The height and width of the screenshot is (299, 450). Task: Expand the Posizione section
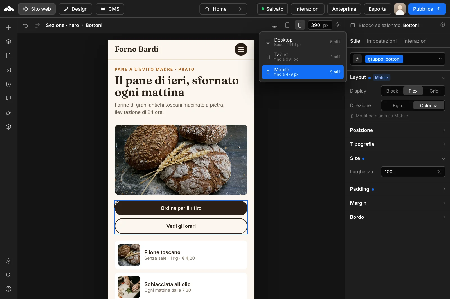coord(398,130)
